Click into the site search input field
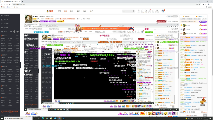 127,11
